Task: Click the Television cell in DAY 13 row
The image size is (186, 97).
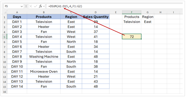Action: click(x=44, y=81)
